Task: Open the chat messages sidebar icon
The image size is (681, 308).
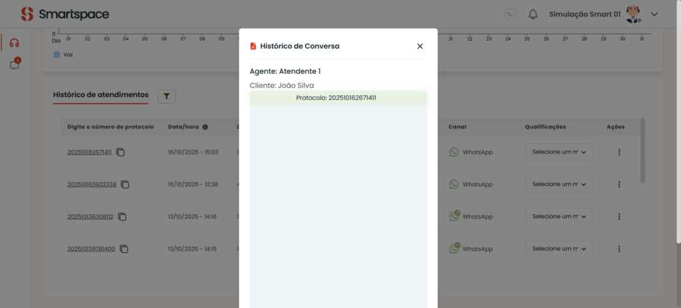Action: 14,65
